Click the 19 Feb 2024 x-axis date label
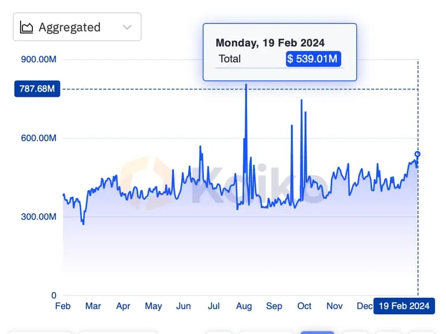The image size is (446, 334). pyautogui.click(x=404, y=306)
